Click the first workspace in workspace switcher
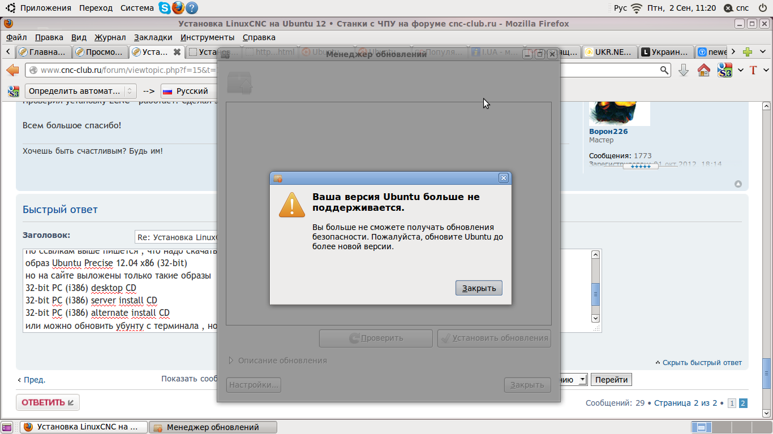The height and width of the screenshot is (434, 773). [x=702, y=427]
